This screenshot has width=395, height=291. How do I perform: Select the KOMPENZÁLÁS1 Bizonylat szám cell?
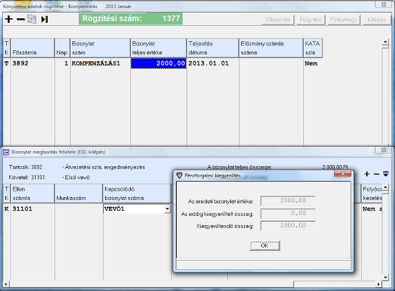[x=100, y=64]
